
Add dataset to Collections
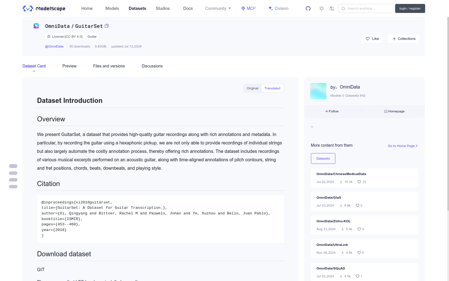pos(404,39)
